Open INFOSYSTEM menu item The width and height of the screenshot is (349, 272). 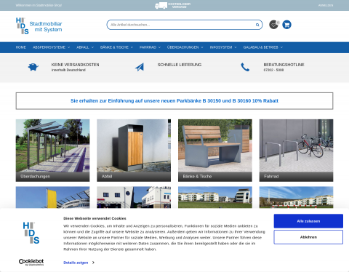(221, 47)
